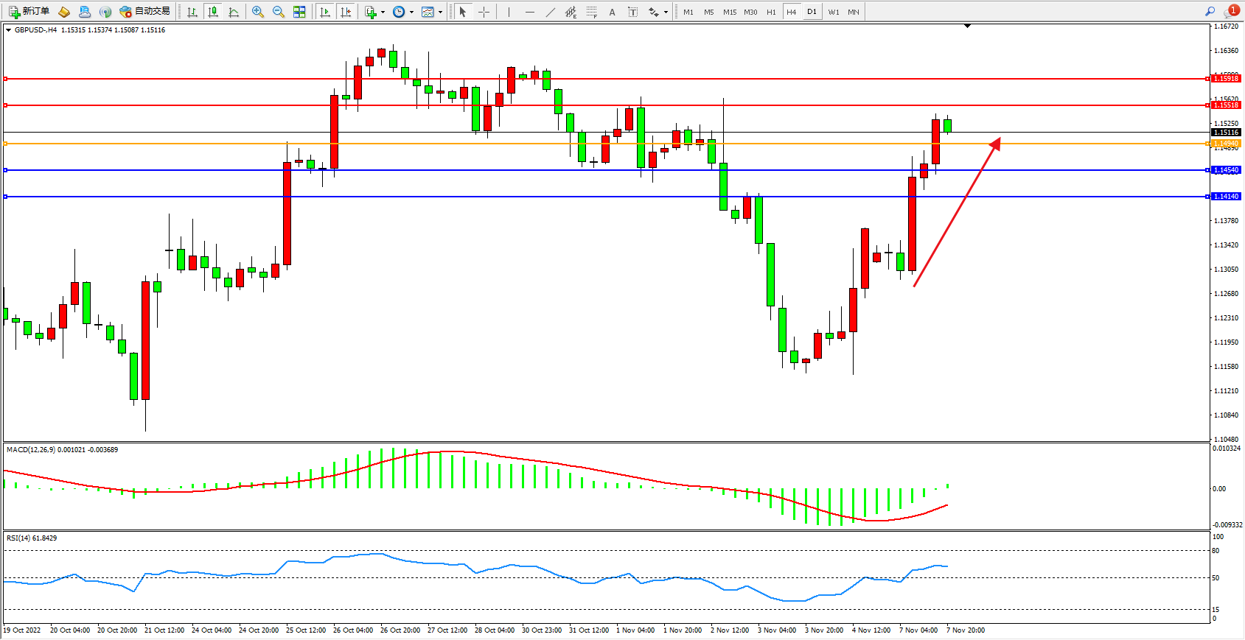Tile chart windows icon
Image resolution: width=1245 pixels, height=640 pixels.
pos(299,12)
